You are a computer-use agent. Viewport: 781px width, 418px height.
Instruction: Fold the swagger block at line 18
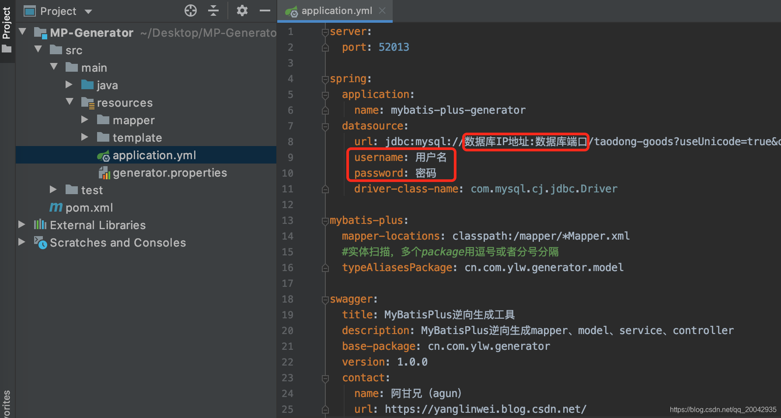pyautogui.click(x=325, y=300)
